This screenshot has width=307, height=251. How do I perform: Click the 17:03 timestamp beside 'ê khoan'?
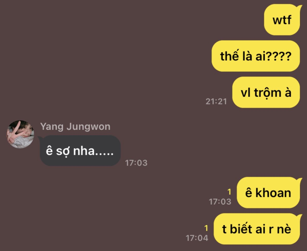pyautogui.click(x=220, y=202)
